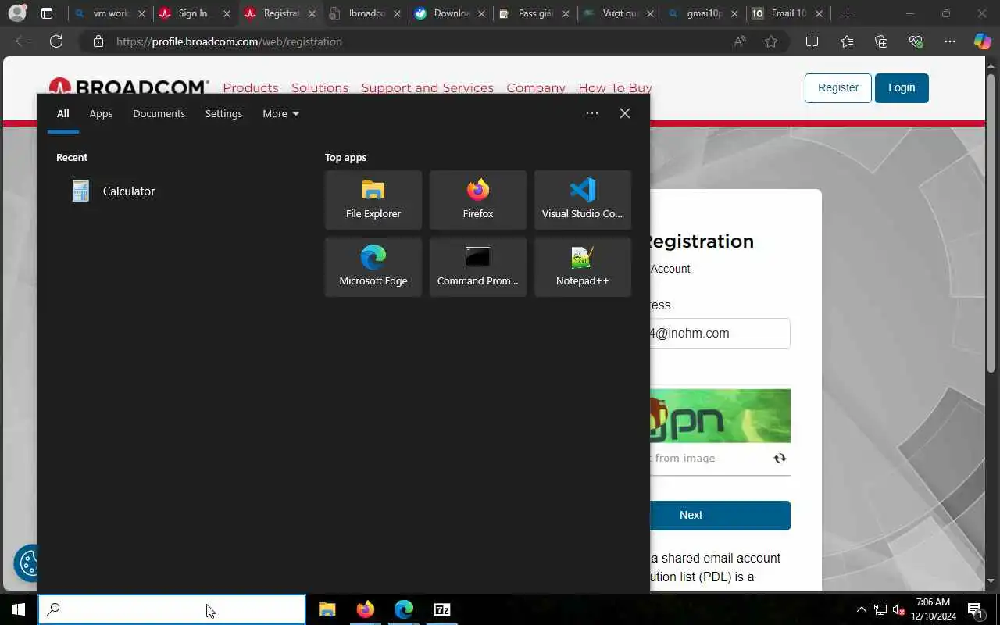The height and width of the screenshot is (625, 1000).
Task: Open recent Calculator app
Action: 113,191
